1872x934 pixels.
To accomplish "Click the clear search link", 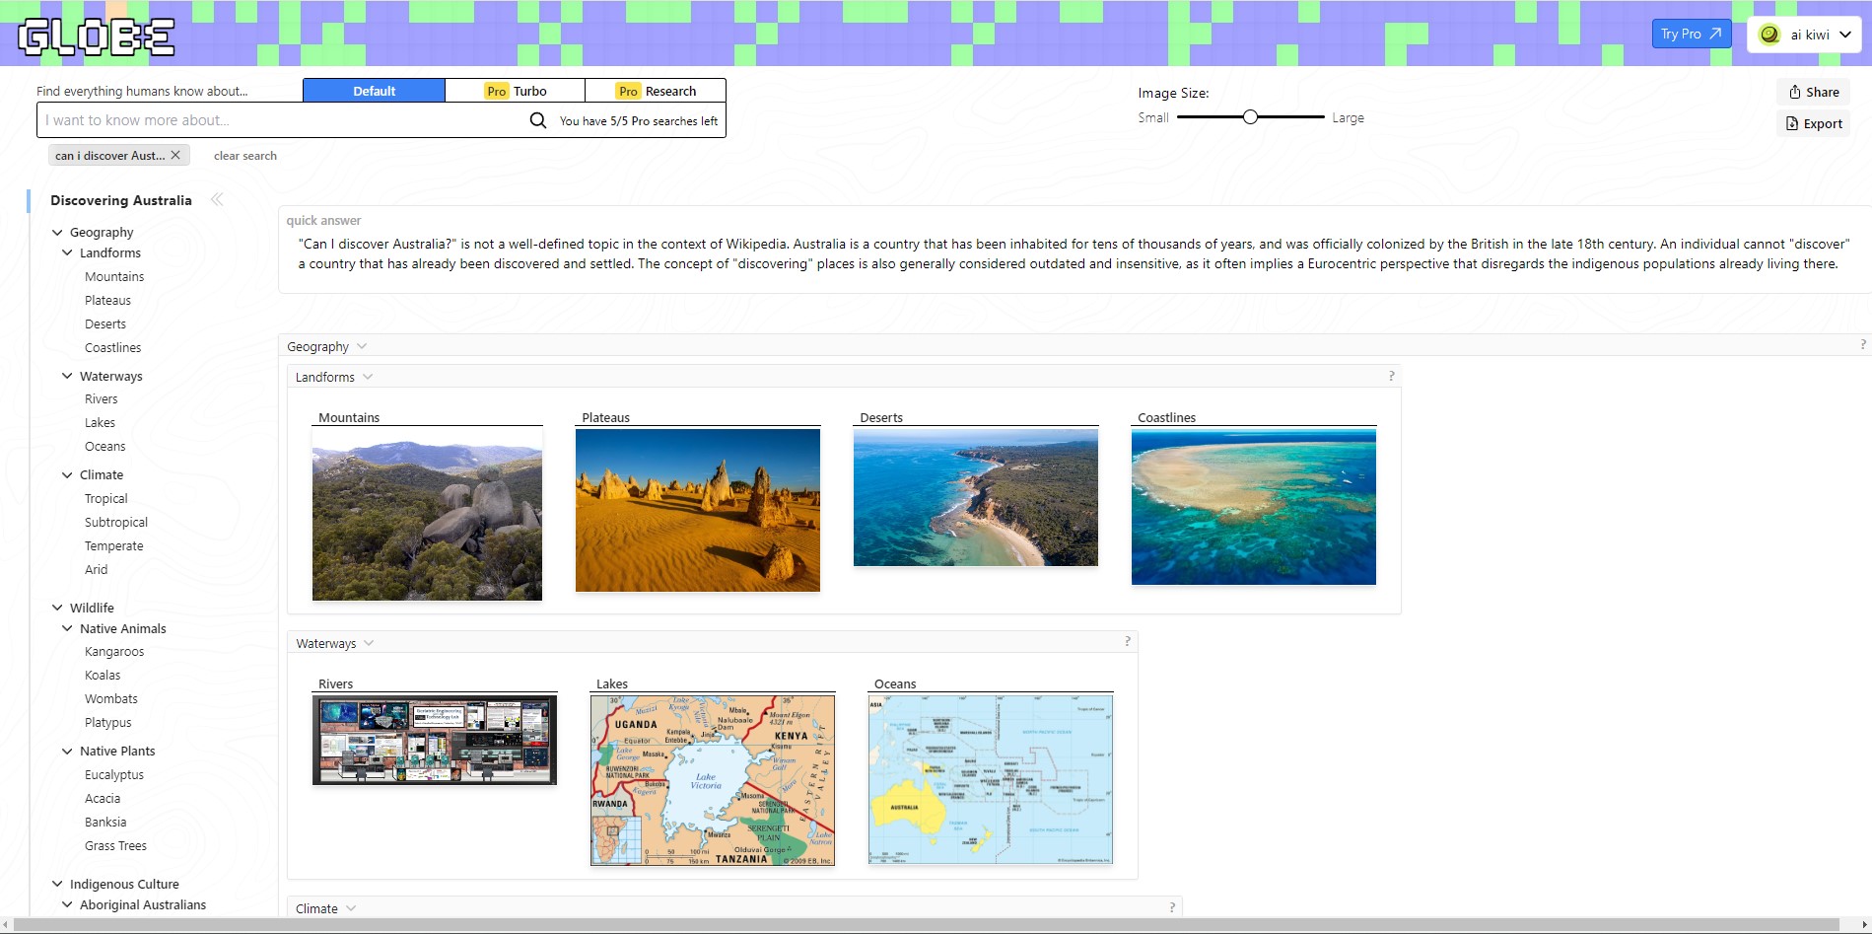I will [245, 156].
